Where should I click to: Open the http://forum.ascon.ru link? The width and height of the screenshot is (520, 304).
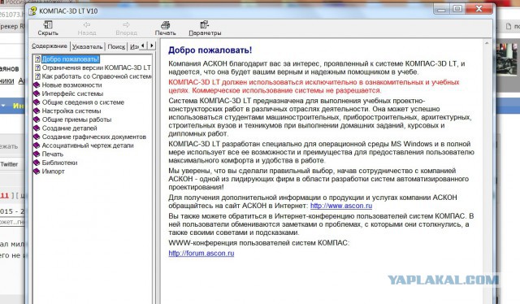click(201, 254)
